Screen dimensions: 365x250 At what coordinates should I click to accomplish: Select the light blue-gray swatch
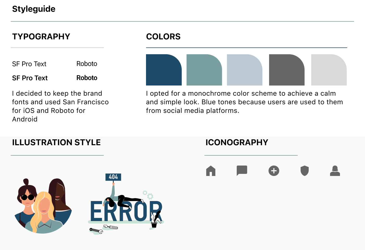245,70
